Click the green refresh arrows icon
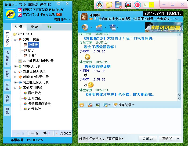This screenshot has width=188, height=146. (49, 27)
